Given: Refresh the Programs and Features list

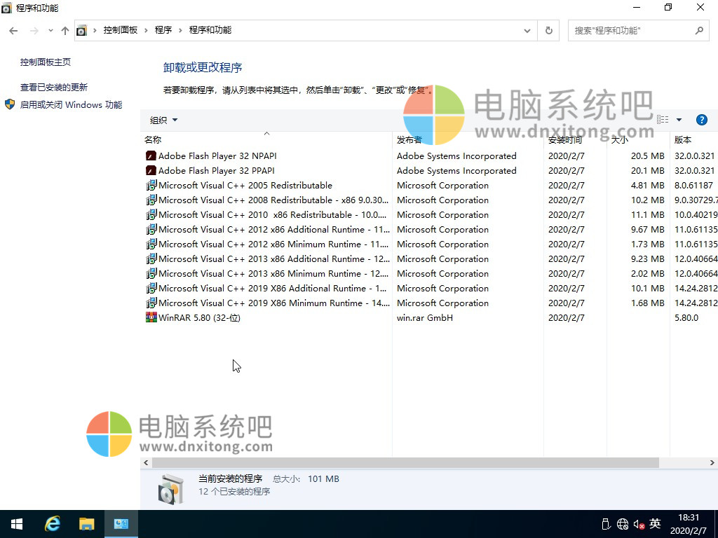Looking at the screenshot, I should point(548,31).
